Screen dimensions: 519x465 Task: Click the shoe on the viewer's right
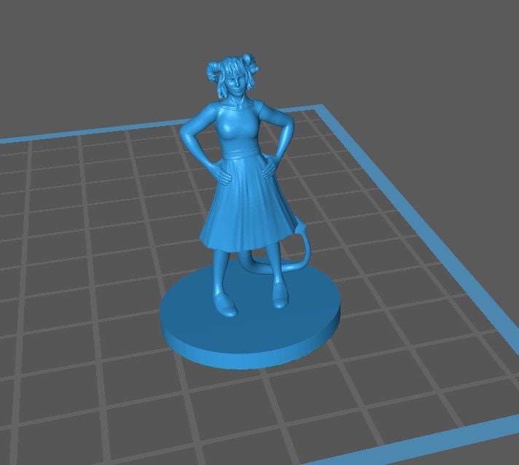(279, 296)
